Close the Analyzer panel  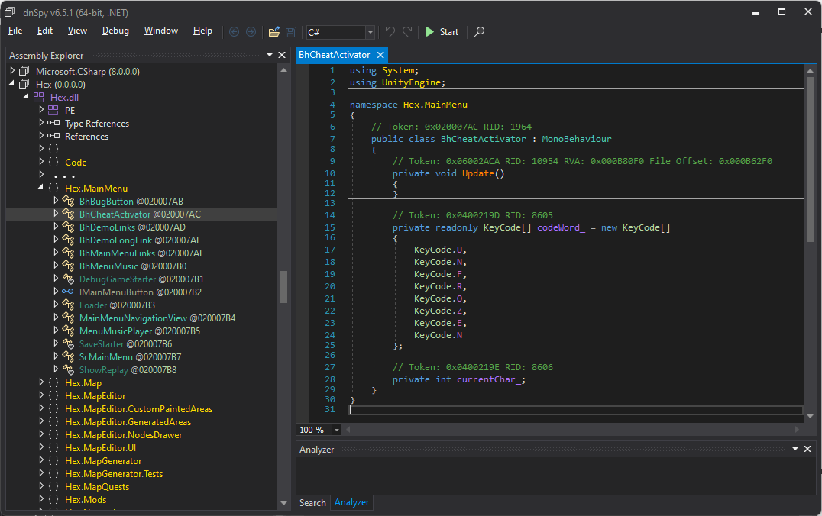[808, 450]
